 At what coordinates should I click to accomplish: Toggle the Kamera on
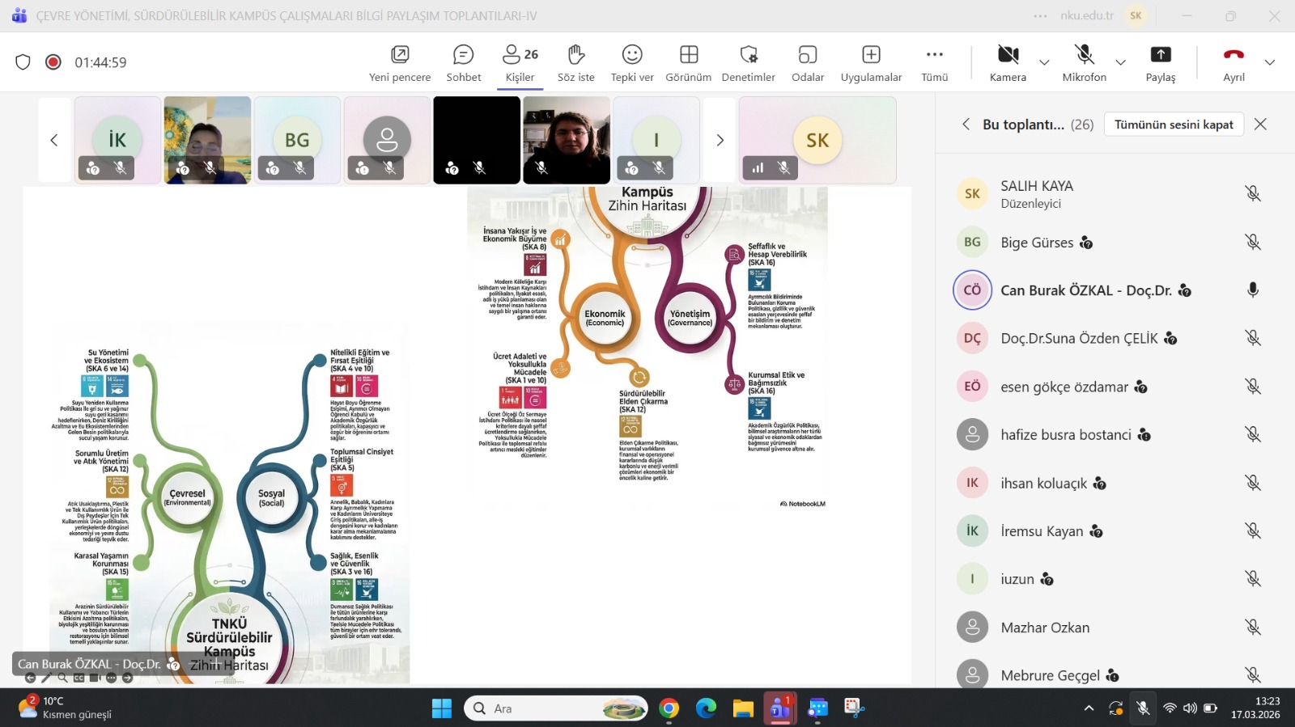[x=1008, y=62]
